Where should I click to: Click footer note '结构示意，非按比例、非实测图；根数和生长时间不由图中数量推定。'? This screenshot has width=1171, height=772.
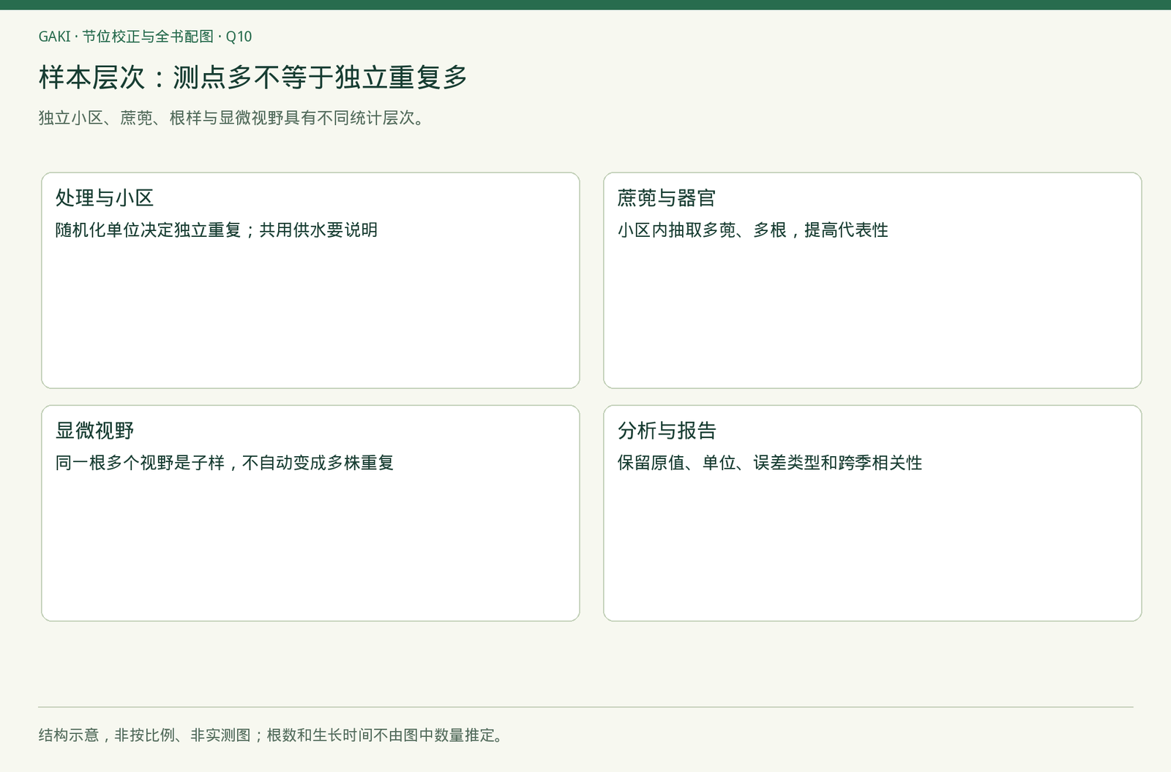click(x=272, y=735)
